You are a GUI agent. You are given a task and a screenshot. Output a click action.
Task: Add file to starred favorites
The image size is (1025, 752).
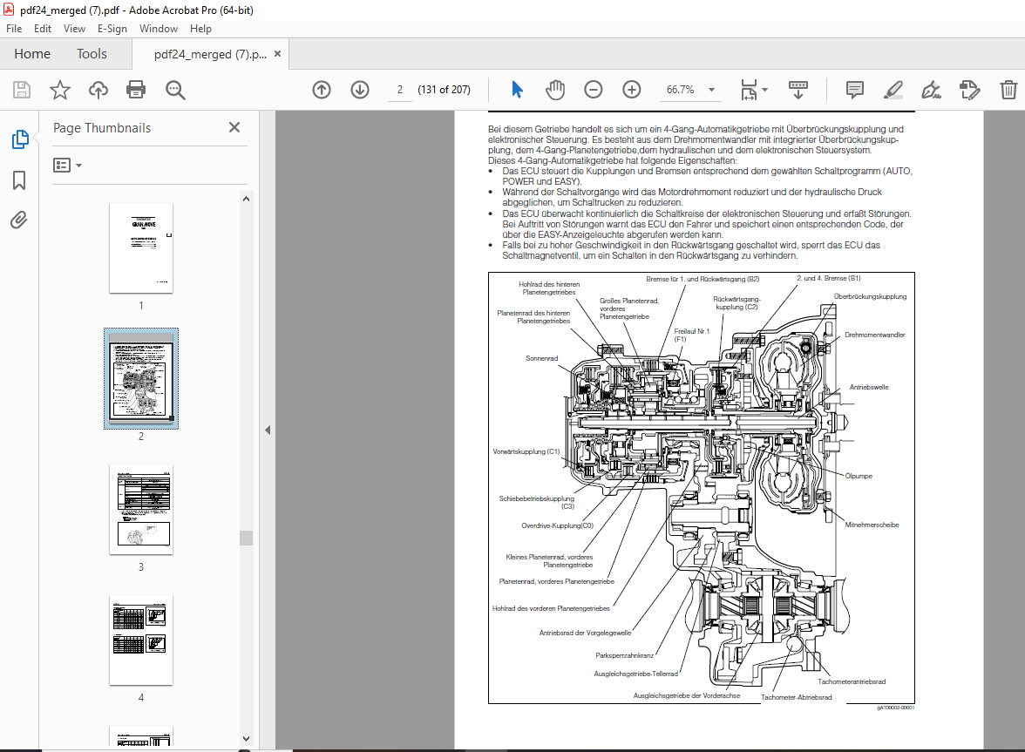tap(59, 90)
